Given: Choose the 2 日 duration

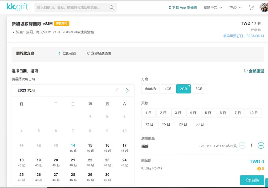Looking at the screenshot, I should coord(163,113).
